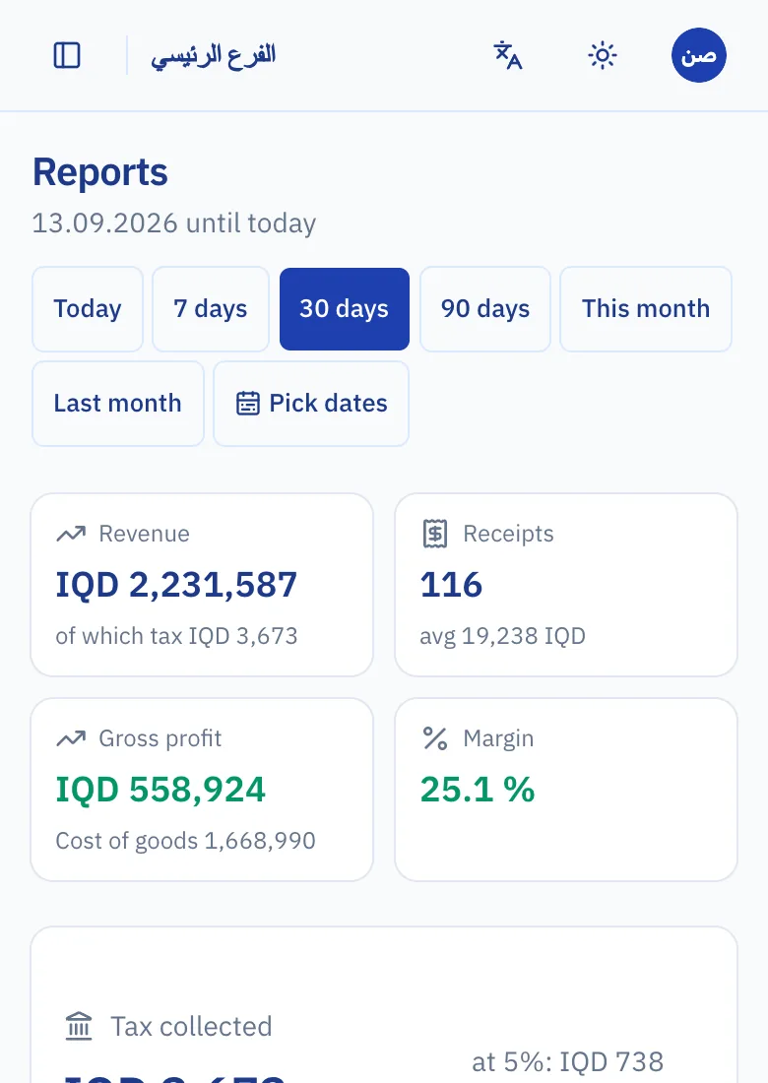The height and width of the screenshot is (1083, 768).
Task: Click the Margin card label
Action: coord(498,739)
